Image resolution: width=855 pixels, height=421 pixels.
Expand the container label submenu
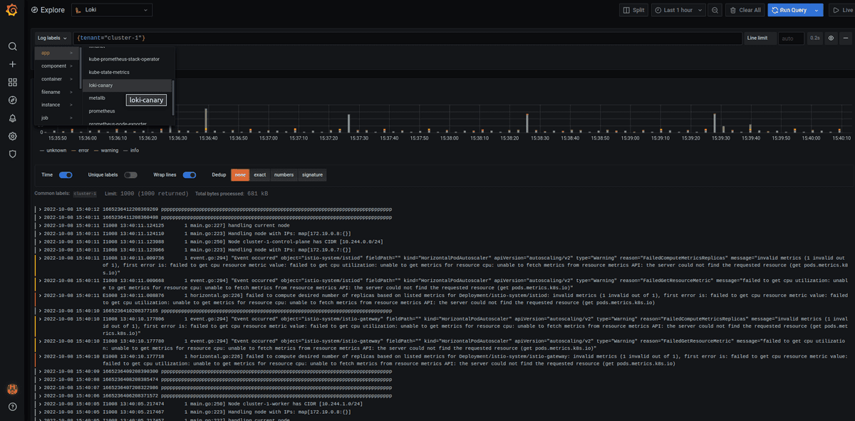pyautogui.click(x=57, y=79)
